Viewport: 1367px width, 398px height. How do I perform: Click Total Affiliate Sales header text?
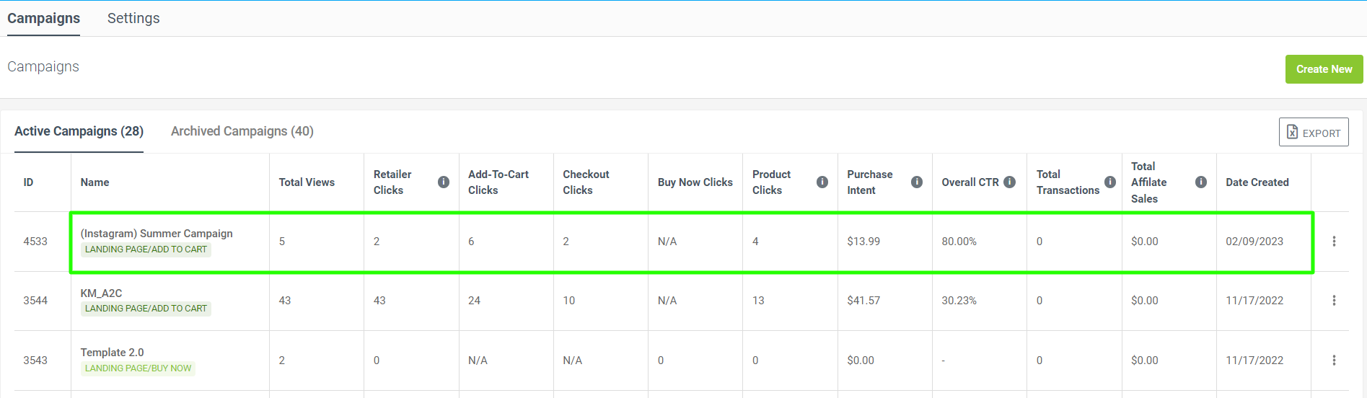(x=1148, y=182)
